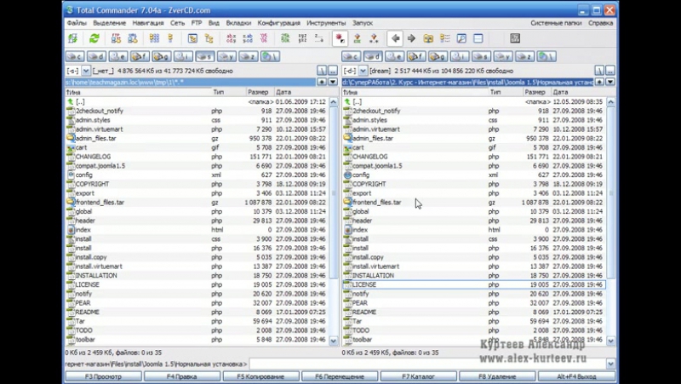Screen dimensions: 681x384
Task: Click the sort by date '05 '06 icon
Action: click(x=264, y=38)
